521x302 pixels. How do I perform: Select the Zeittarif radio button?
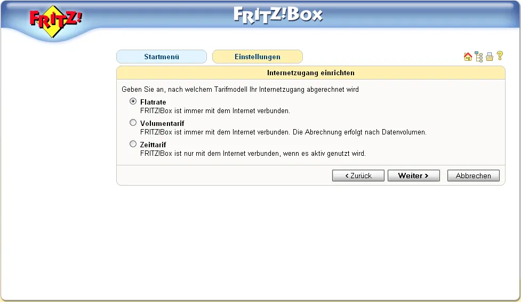point(133,144)
